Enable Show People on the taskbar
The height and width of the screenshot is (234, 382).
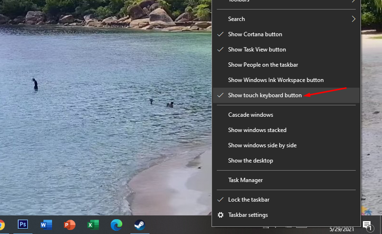pyautogui.click(x=263, y=65)
